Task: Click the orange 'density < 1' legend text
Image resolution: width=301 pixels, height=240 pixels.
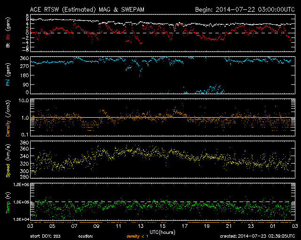Action: pyautogui.click(x=136, y=236)
